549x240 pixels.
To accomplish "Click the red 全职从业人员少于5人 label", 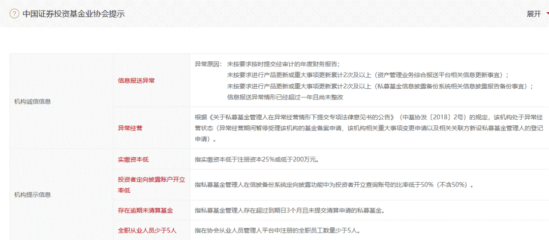I will click(x=147, y=230).
